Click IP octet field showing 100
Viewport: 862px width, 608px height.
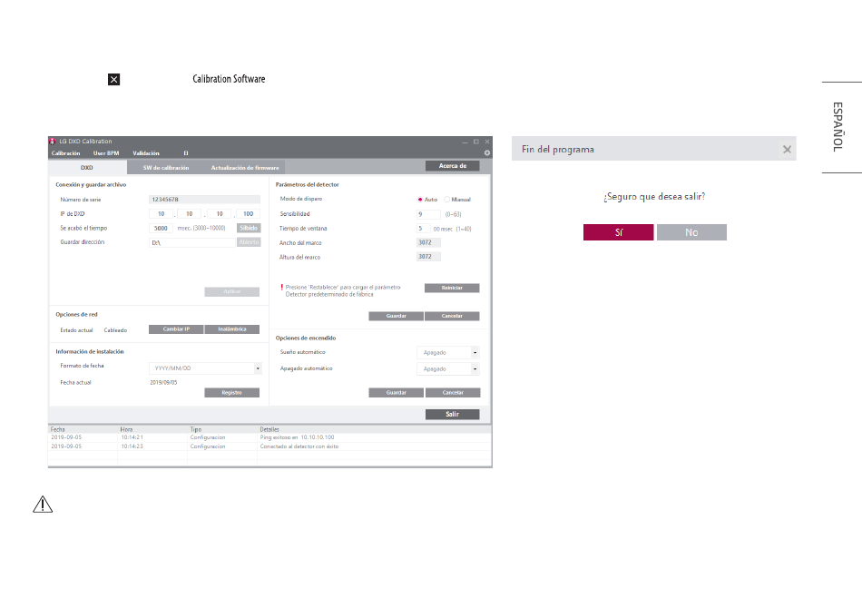[248, 214]
